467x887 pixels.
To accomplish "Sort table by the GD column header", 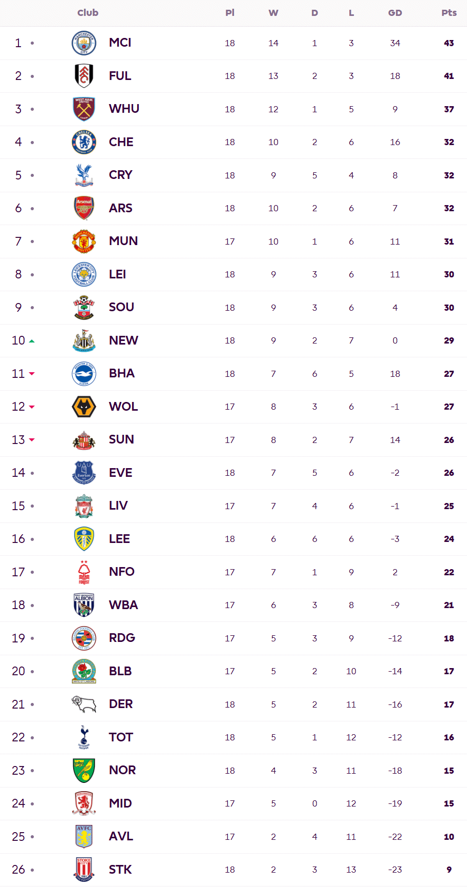I will tap(395, 13).
